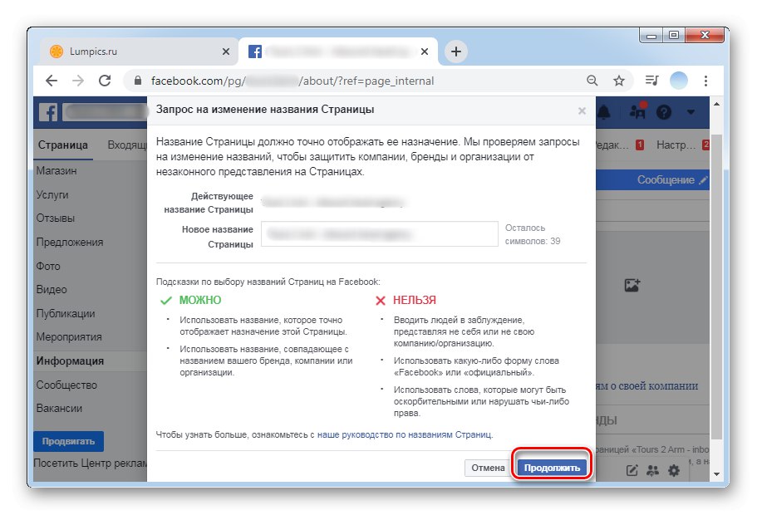757x515 pixels.
Task: Switch to the Lumpics.ru tab
Action: pos(138,51)
